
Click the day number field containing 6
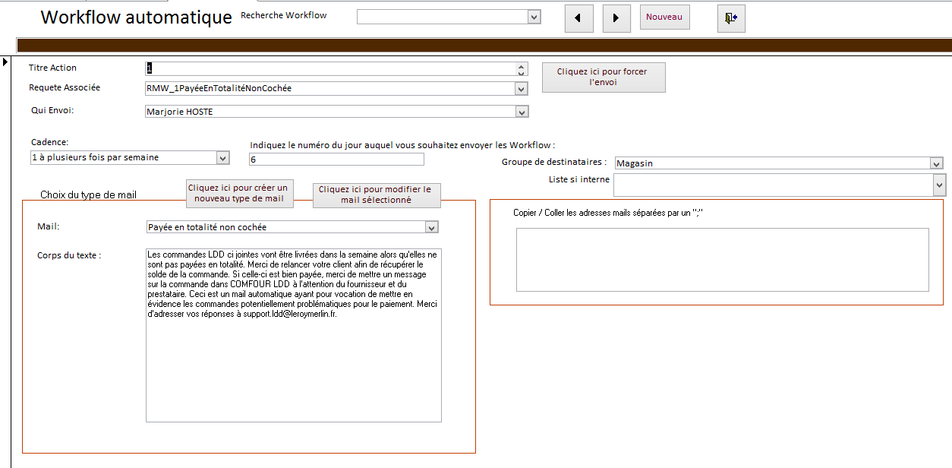pyautogui.click(x=336, y=159)
